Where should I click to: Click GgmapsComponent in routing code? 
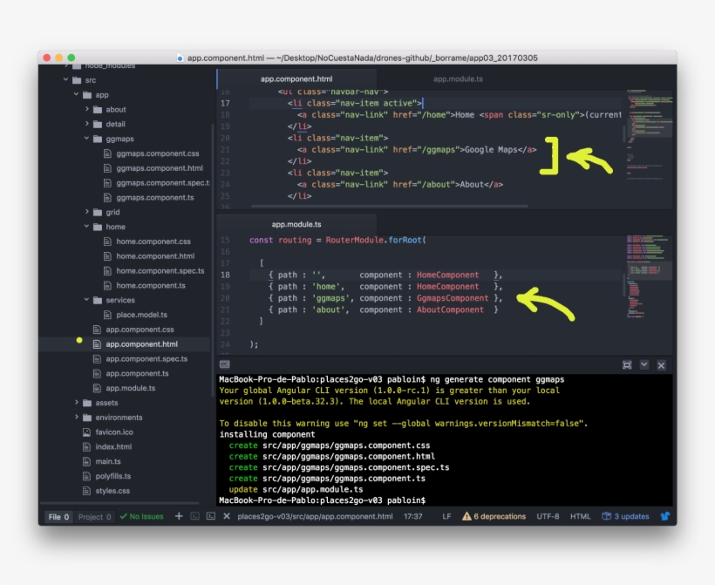[453, 298]
